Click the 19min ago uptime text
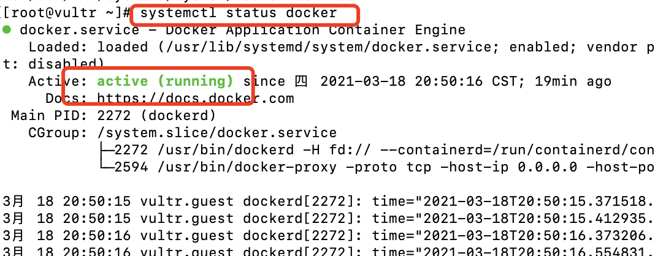The height and width of the screenshot is (256, 655). [573, 81]
